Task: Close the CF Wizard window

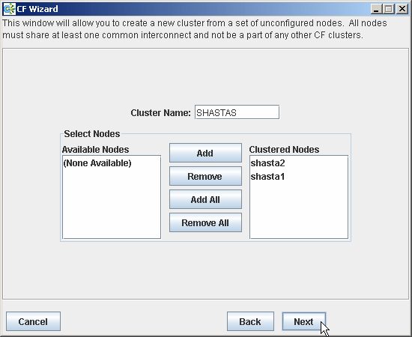Action: click(x=402, y=9)
